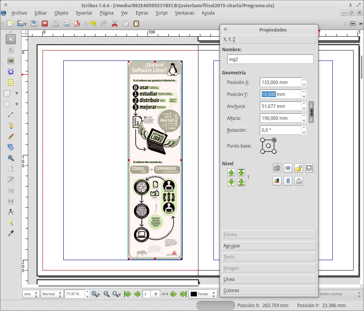
Task: Set base point to bottom-left corner
Action: click(262, 151)
